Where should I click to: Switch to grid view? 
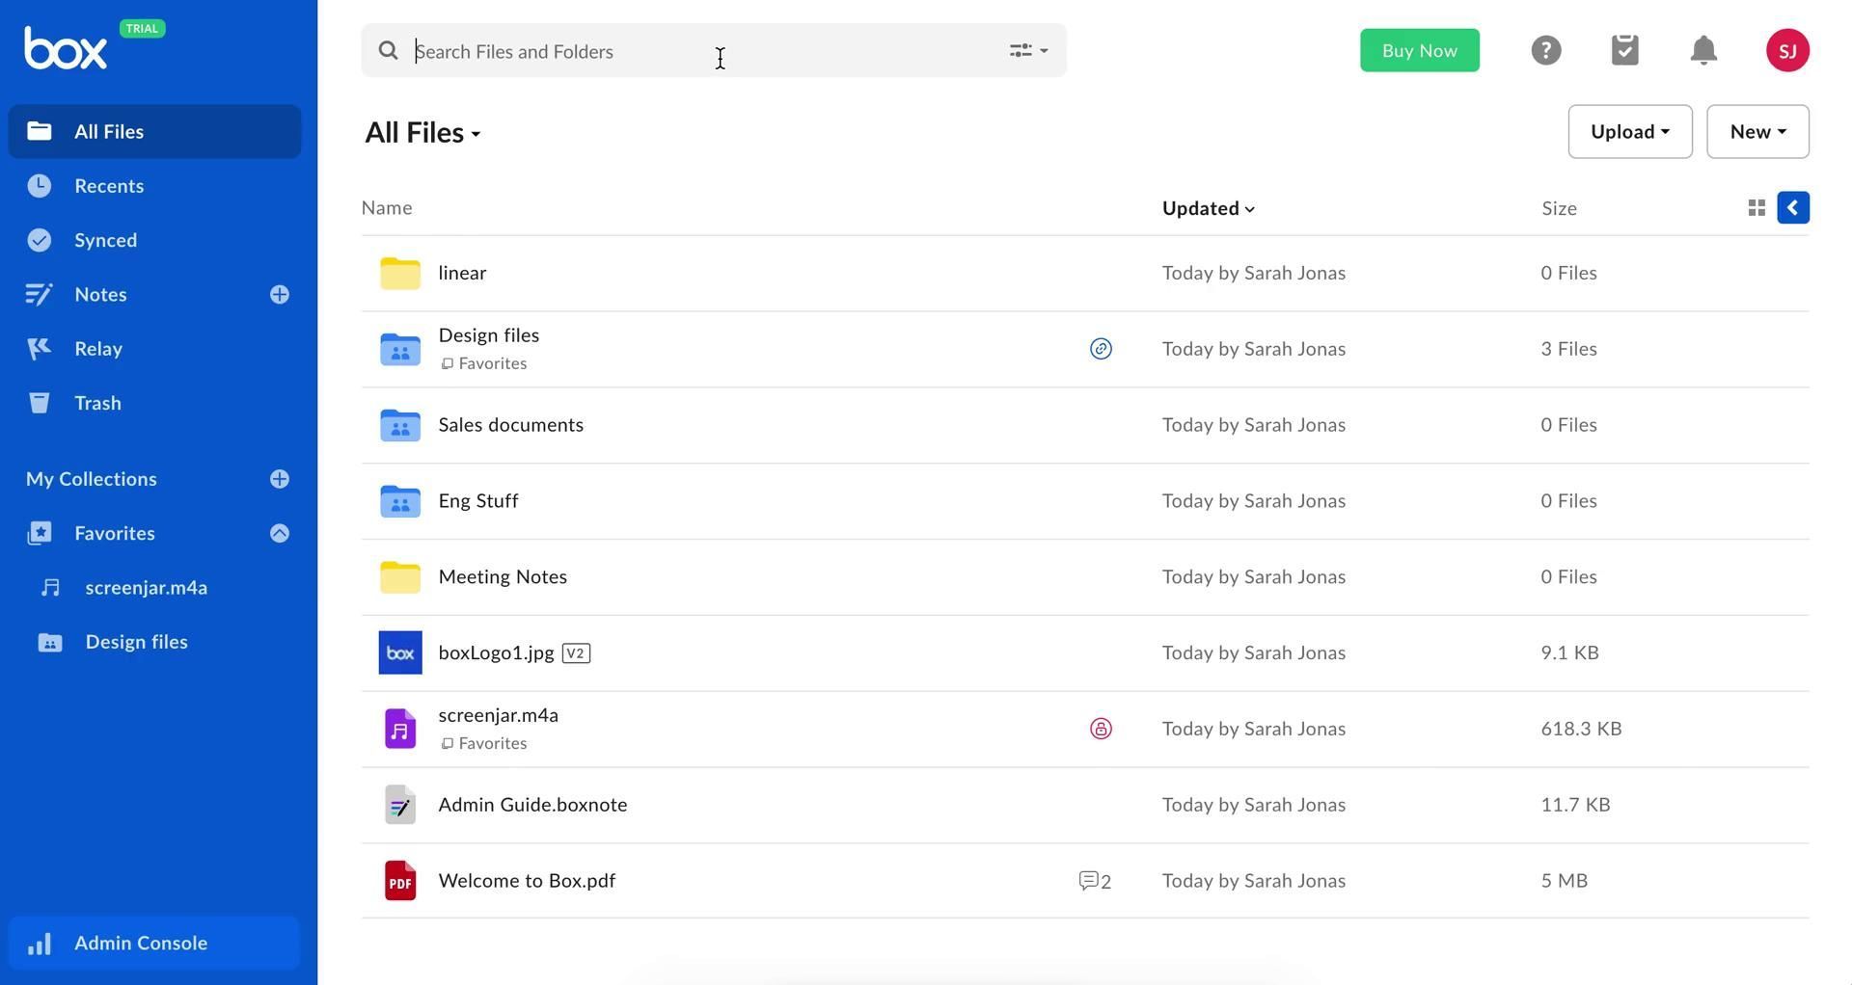(x=1756, y=208)
